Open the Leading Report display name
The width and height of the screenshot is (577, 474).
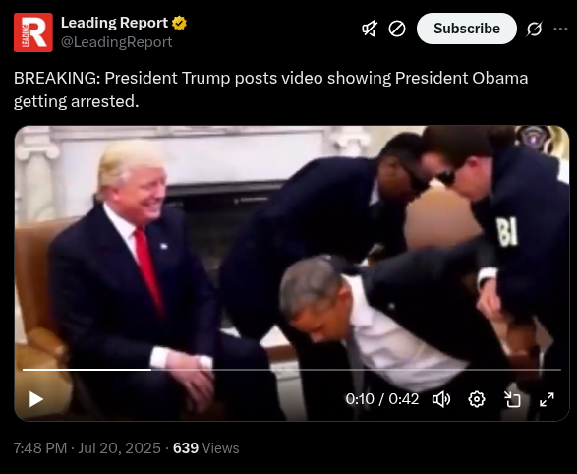pyautogui.click(x=114, y=23)
